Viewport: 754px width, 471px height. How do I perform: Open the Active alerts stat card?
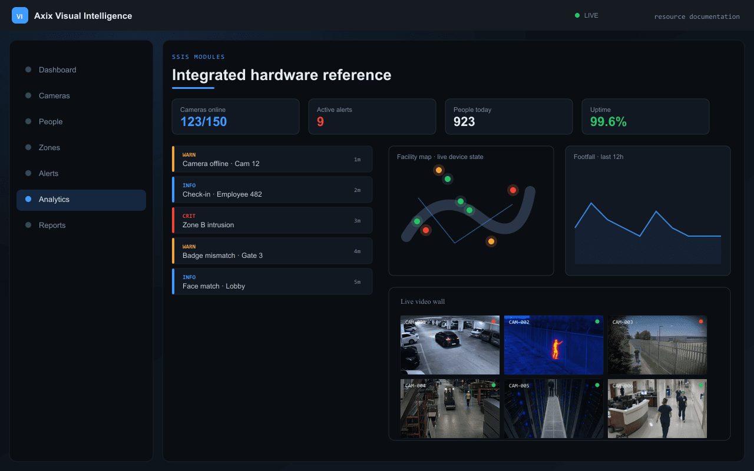pos(372,117)
